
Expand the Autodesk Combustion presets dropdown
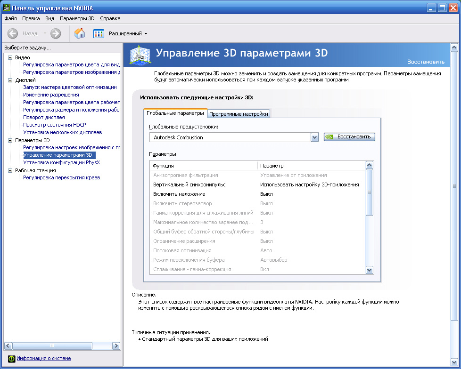click(x=315, y=137)
